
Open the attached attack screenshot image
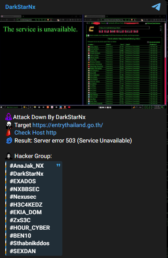[83, 62]
